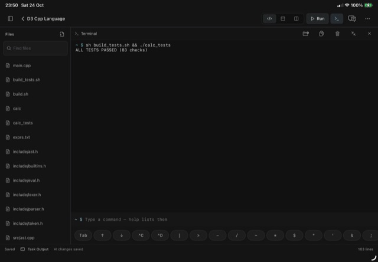Open include/lexer.h file
Screen dimensions: 378x262
[35, 195]
